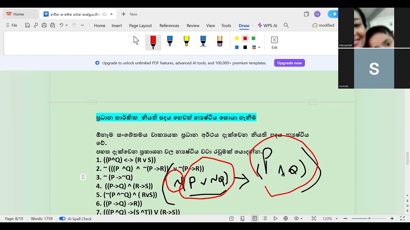Enter full screen mode icon

tap(403, 218)
